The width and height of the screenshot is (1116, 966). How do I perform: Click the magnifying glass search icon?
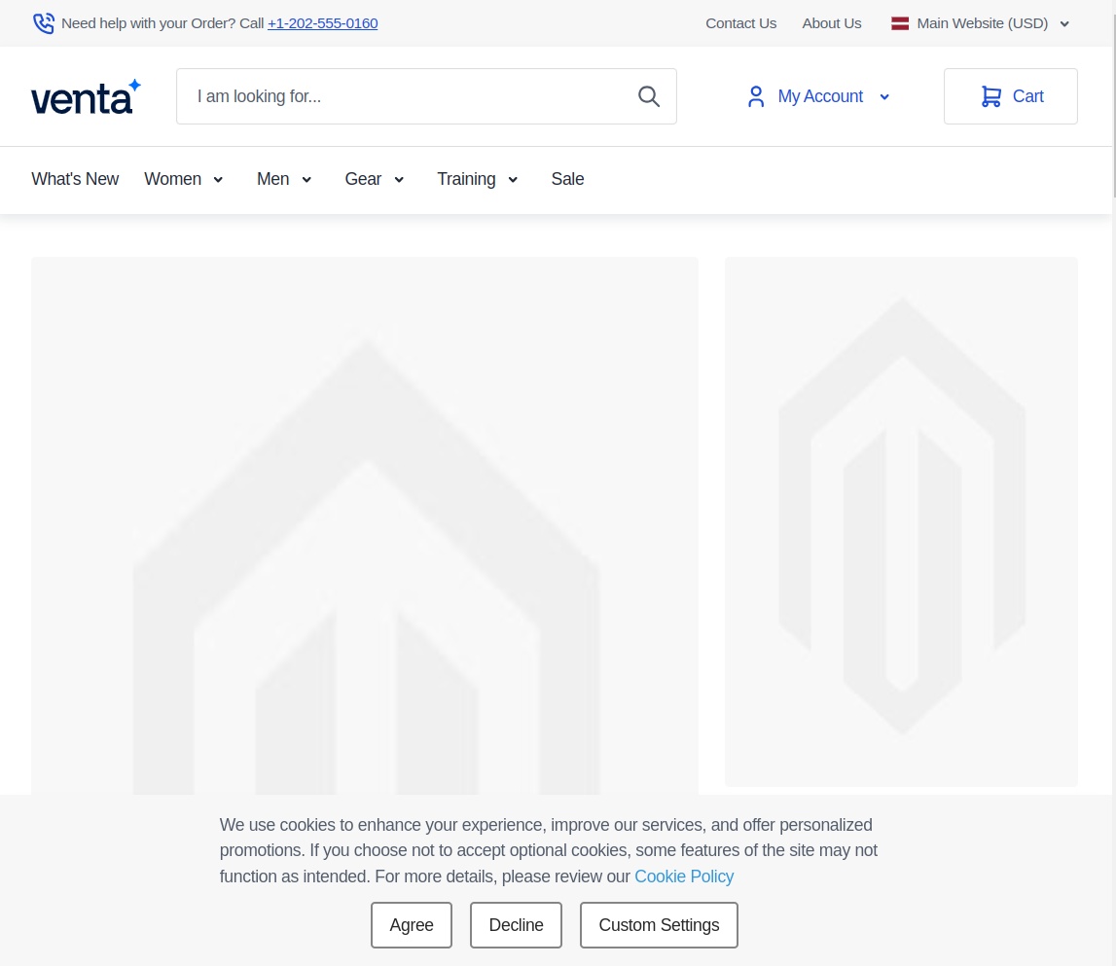(x=649, y=96)
